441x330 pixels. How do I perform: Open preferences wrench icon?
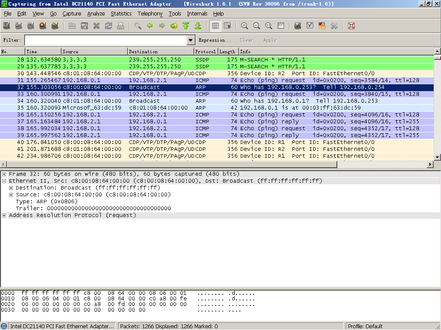click(334, 26)
